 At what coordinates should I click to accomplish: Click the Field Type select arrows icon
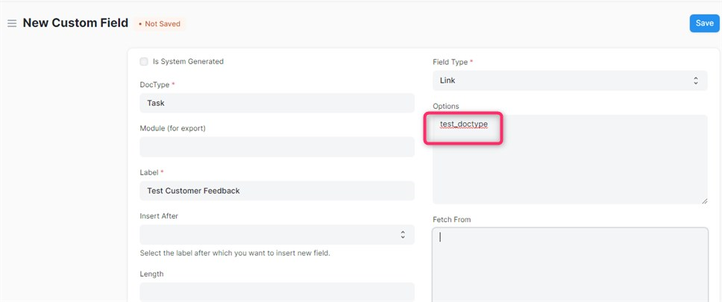pyautogui.click(x=696, y=81)
